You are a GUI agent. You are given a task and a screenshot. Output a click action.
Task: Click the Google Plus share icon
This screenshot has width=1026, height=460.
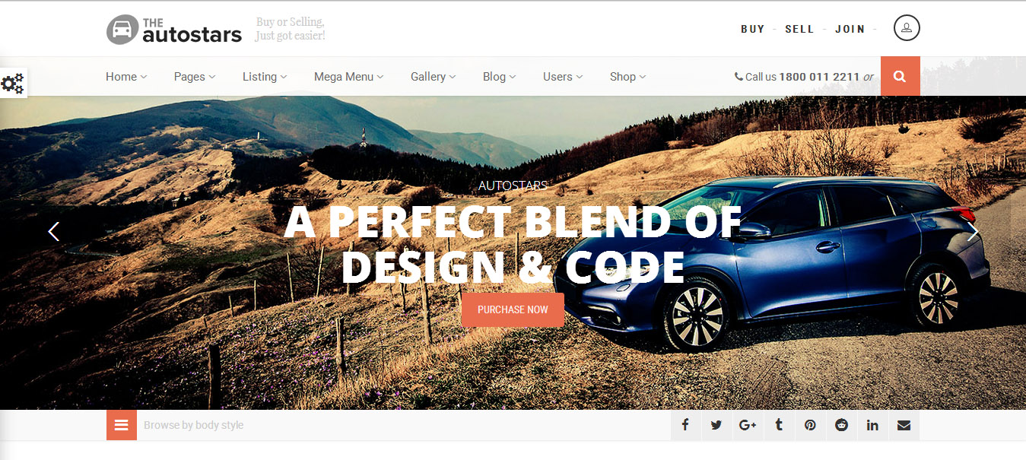click(x=748, y=425)
